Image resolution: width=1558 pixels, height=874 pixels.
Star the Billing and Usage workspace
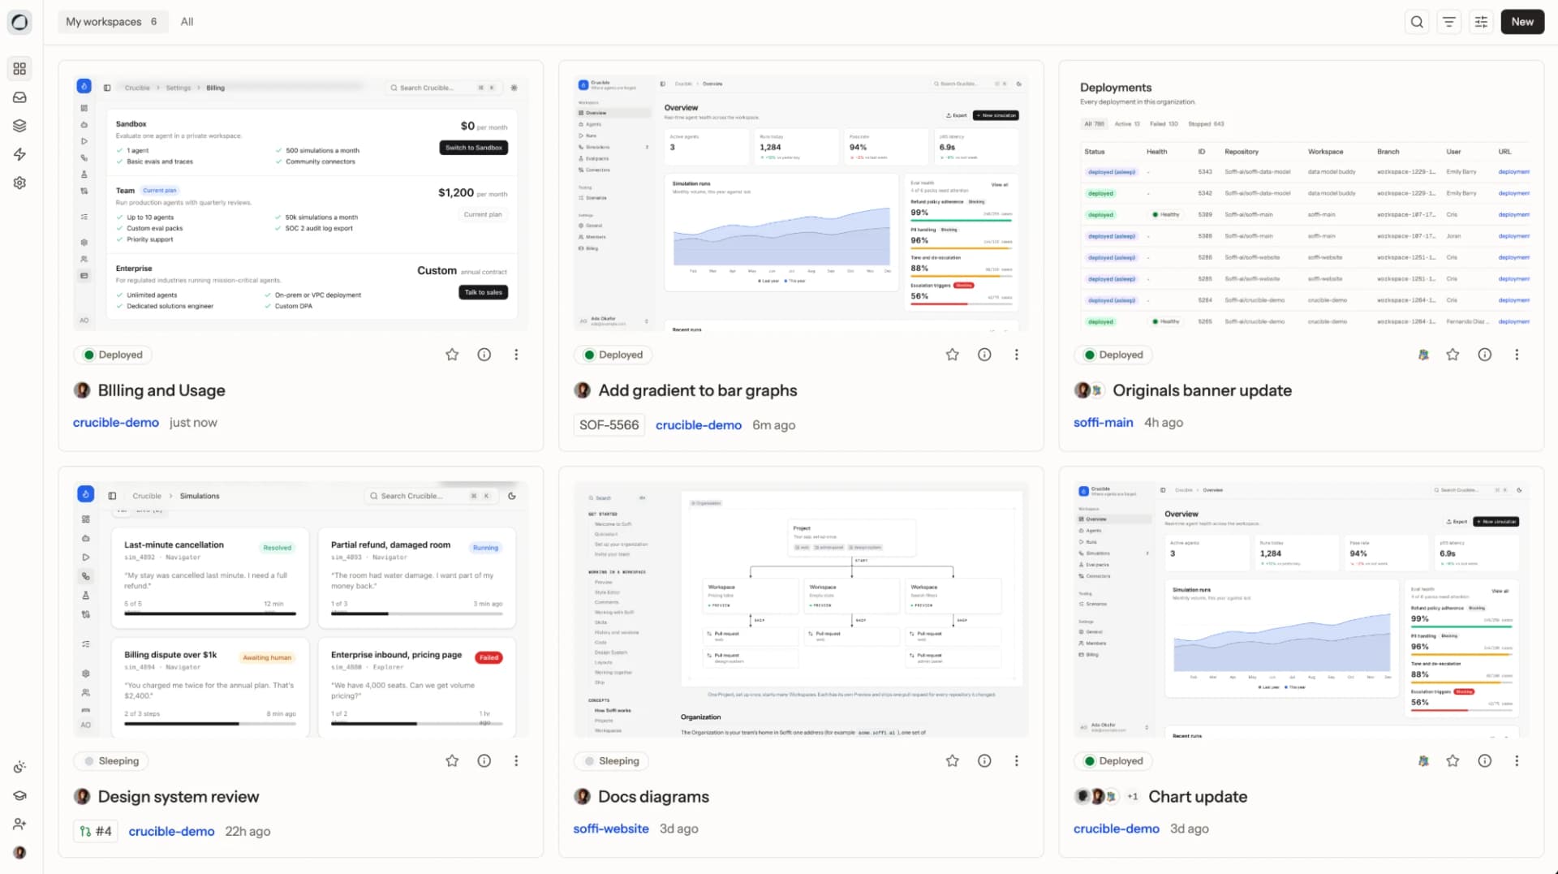pyautogui.click(x=452, y=355)
